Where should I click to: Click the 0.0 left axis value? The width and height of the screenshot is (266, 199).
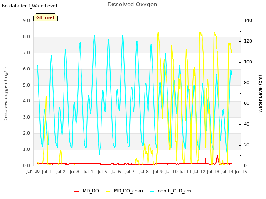26,166
